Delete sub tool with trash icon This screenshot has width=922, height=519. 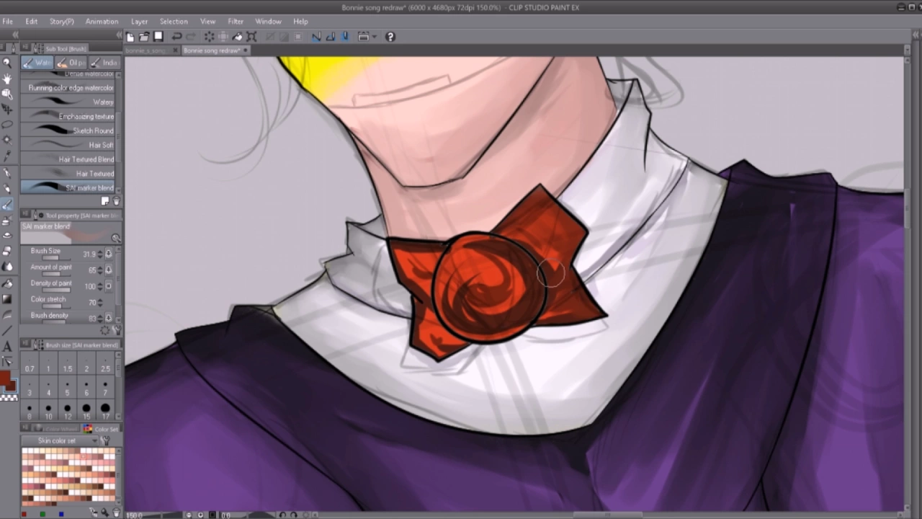[x=116, y=202]
